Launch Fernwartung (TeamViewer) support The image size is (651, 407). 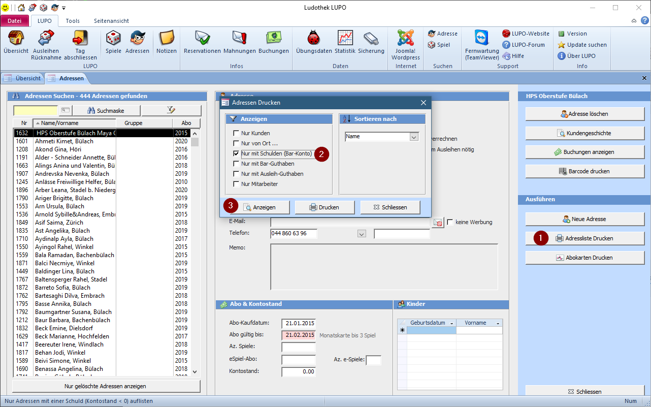coord(481,45)
